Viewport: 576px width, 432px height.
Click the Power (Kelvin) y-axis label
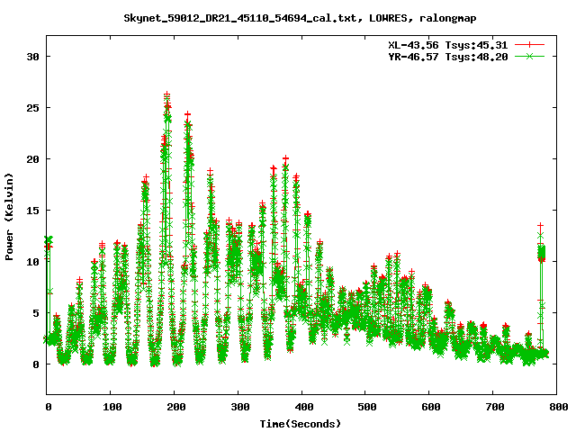pos(9,217)
